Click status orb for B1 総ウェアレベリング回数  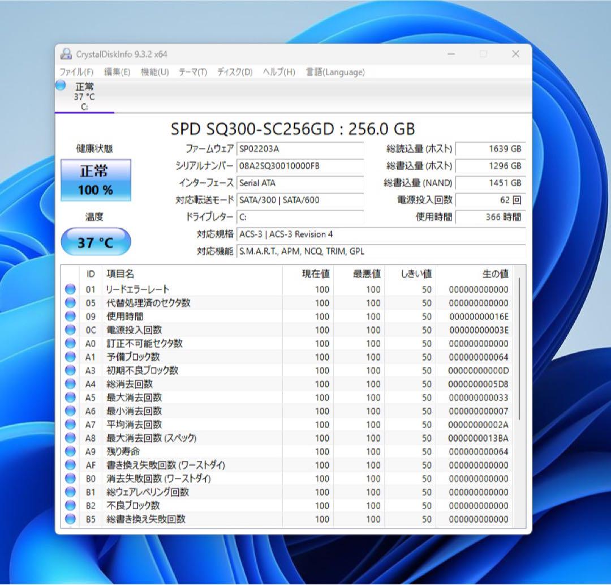(71, 492)
